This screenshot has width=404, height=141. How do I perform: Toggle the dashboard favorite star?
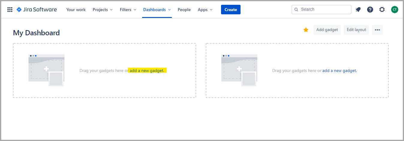click(x=306, y=30)
